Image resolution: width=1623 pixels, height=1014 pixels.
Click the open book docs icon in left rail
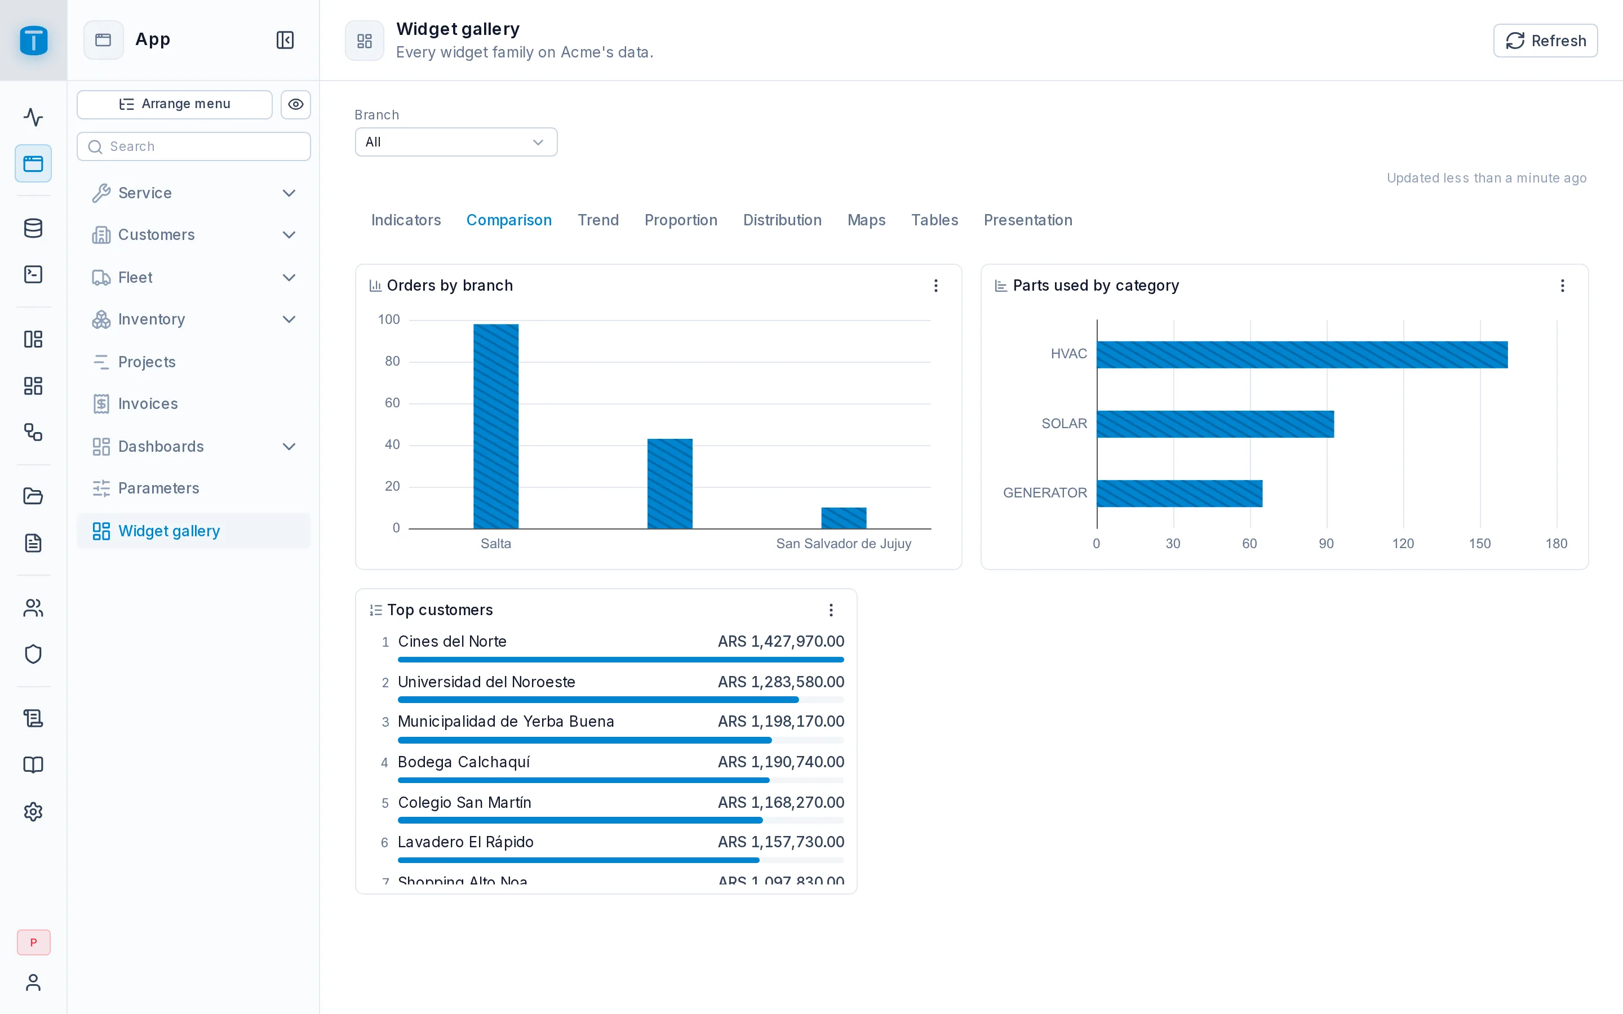[33, 764]
